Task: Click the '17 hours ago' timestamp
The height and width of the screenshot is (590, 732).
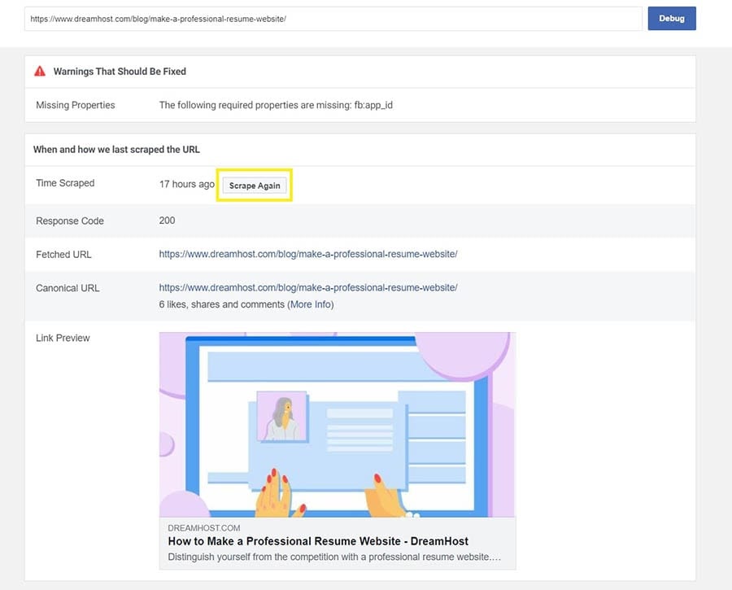Action: coord(186,184)
